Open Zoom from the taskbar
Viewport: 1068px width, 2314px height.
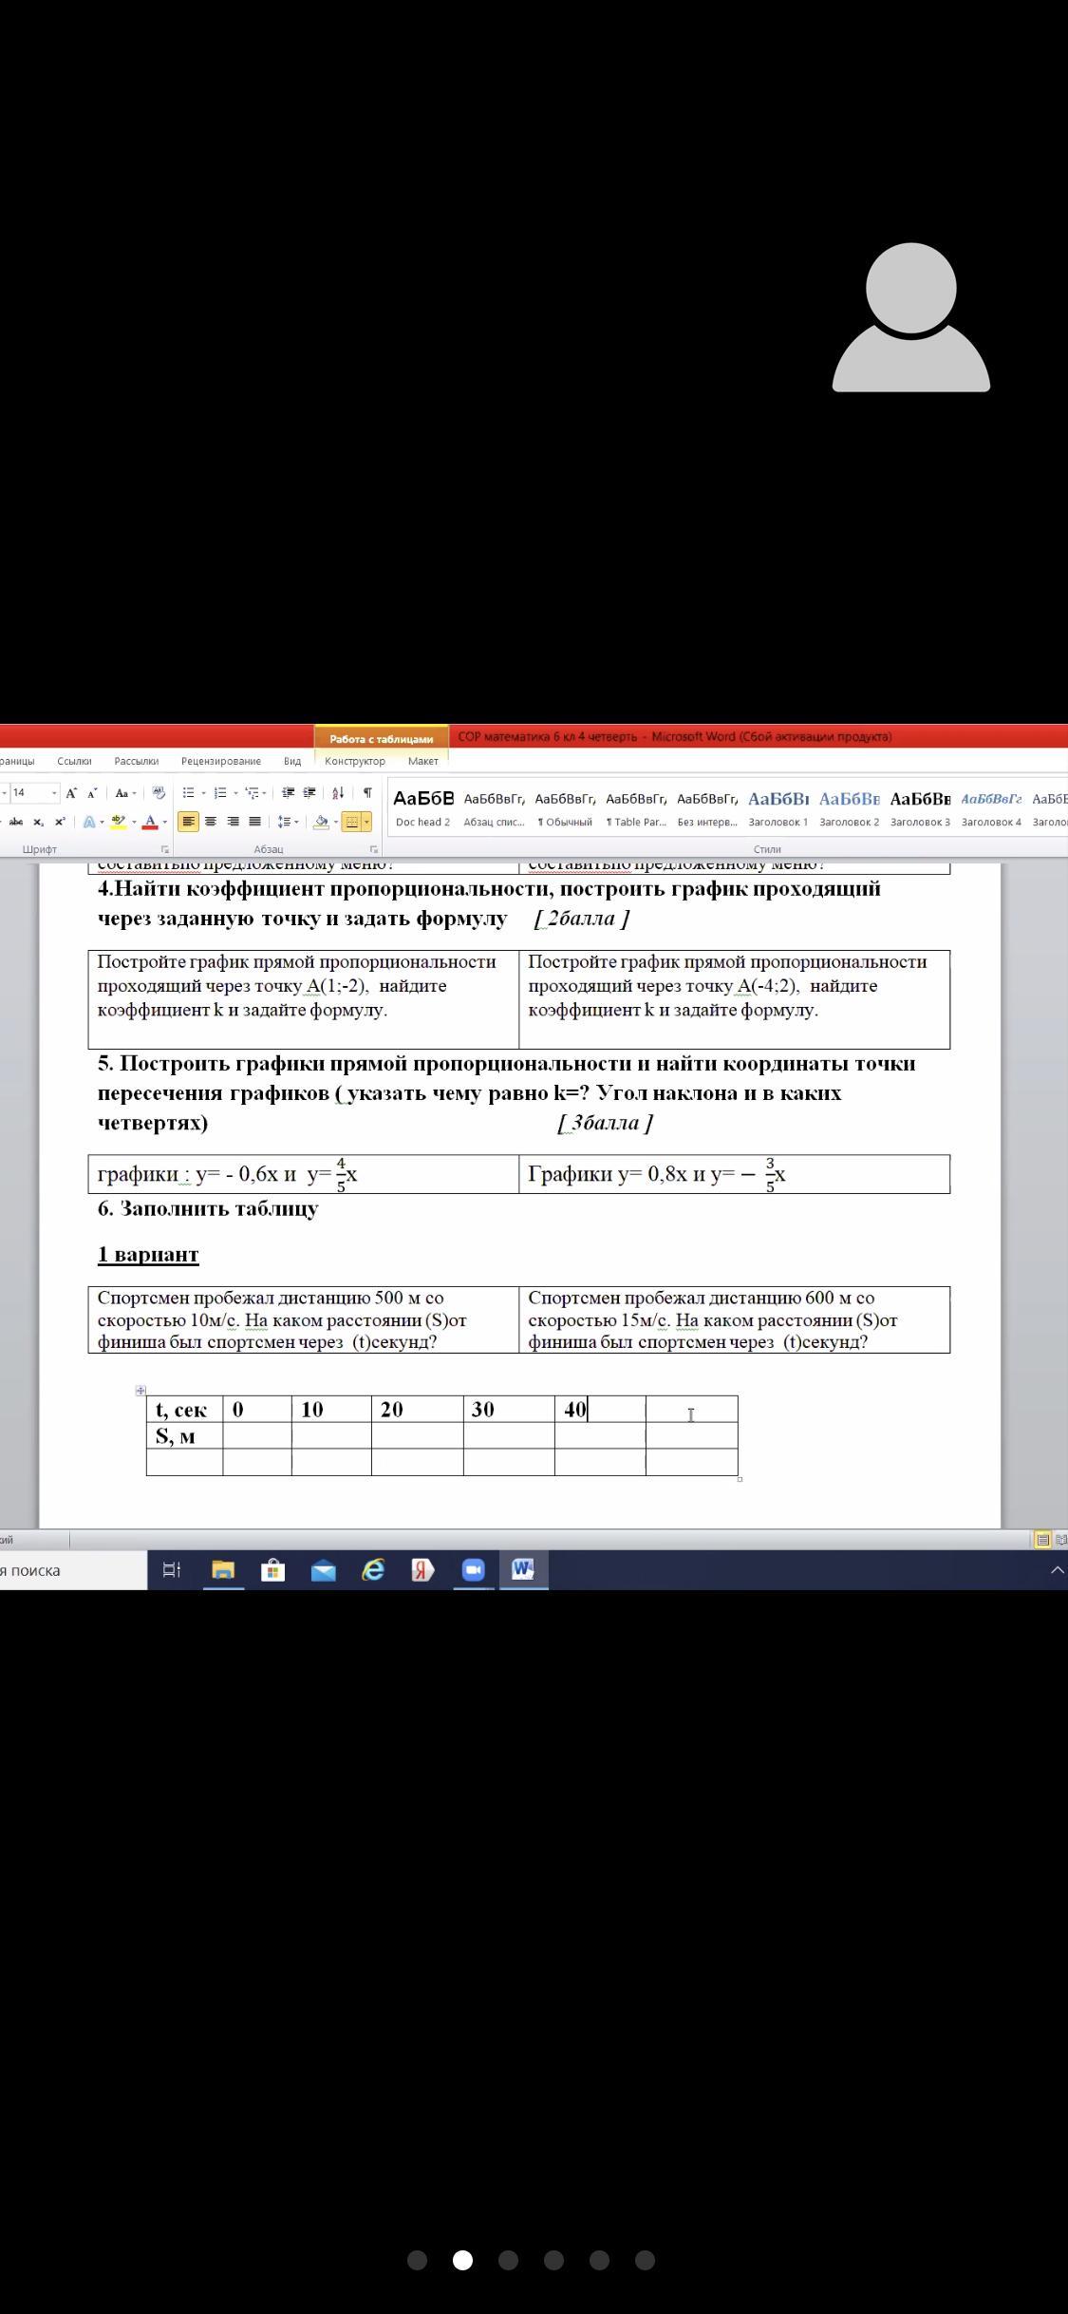[473, 1570]
